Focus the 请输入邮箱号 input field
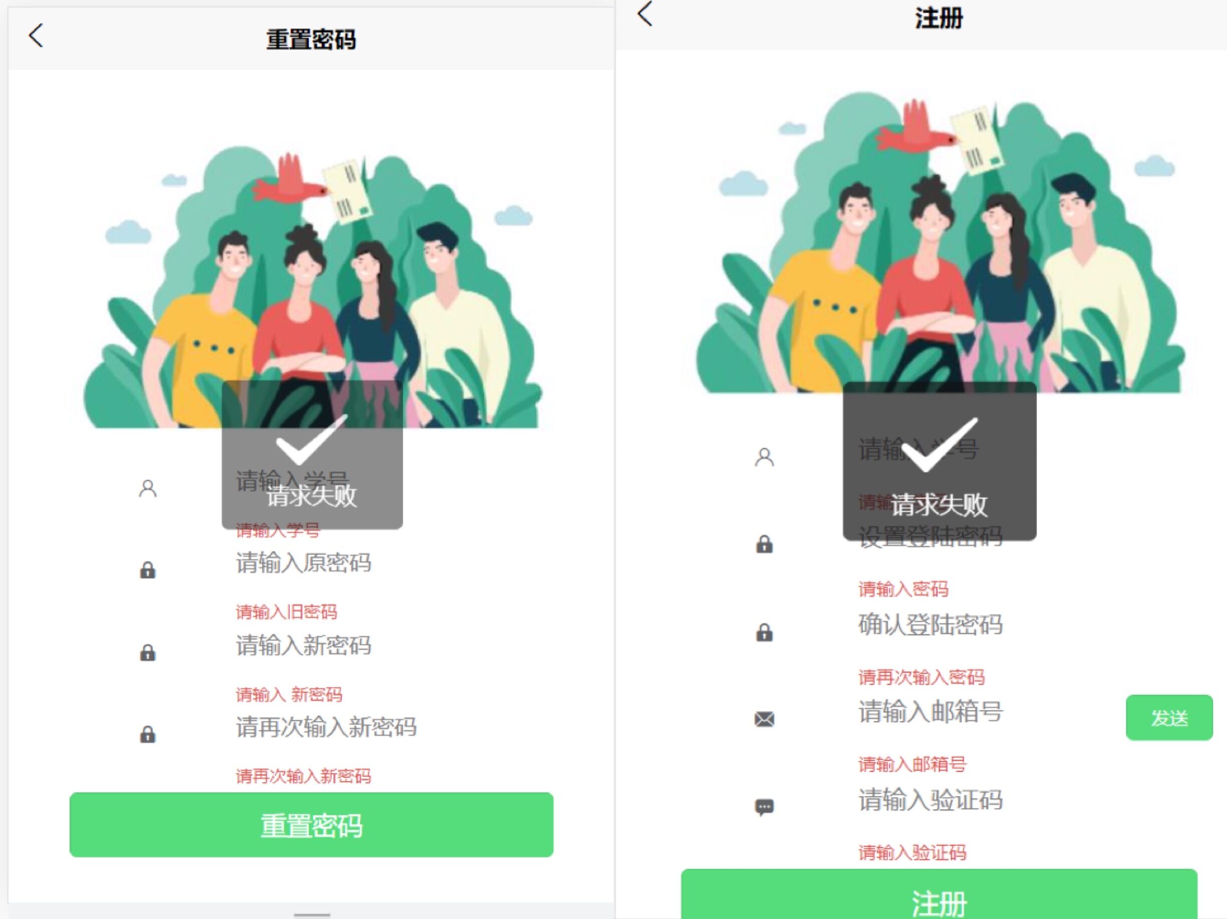The width and height of the screenshot is (1227, 919). point(987,712)
